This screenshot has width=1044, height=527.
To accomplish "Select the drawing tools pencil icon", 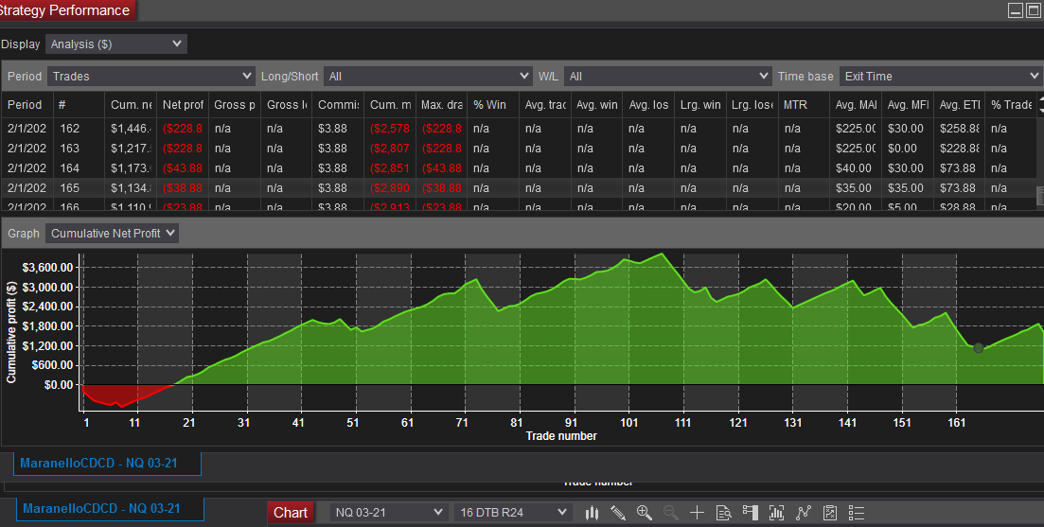I will (618, 513).
